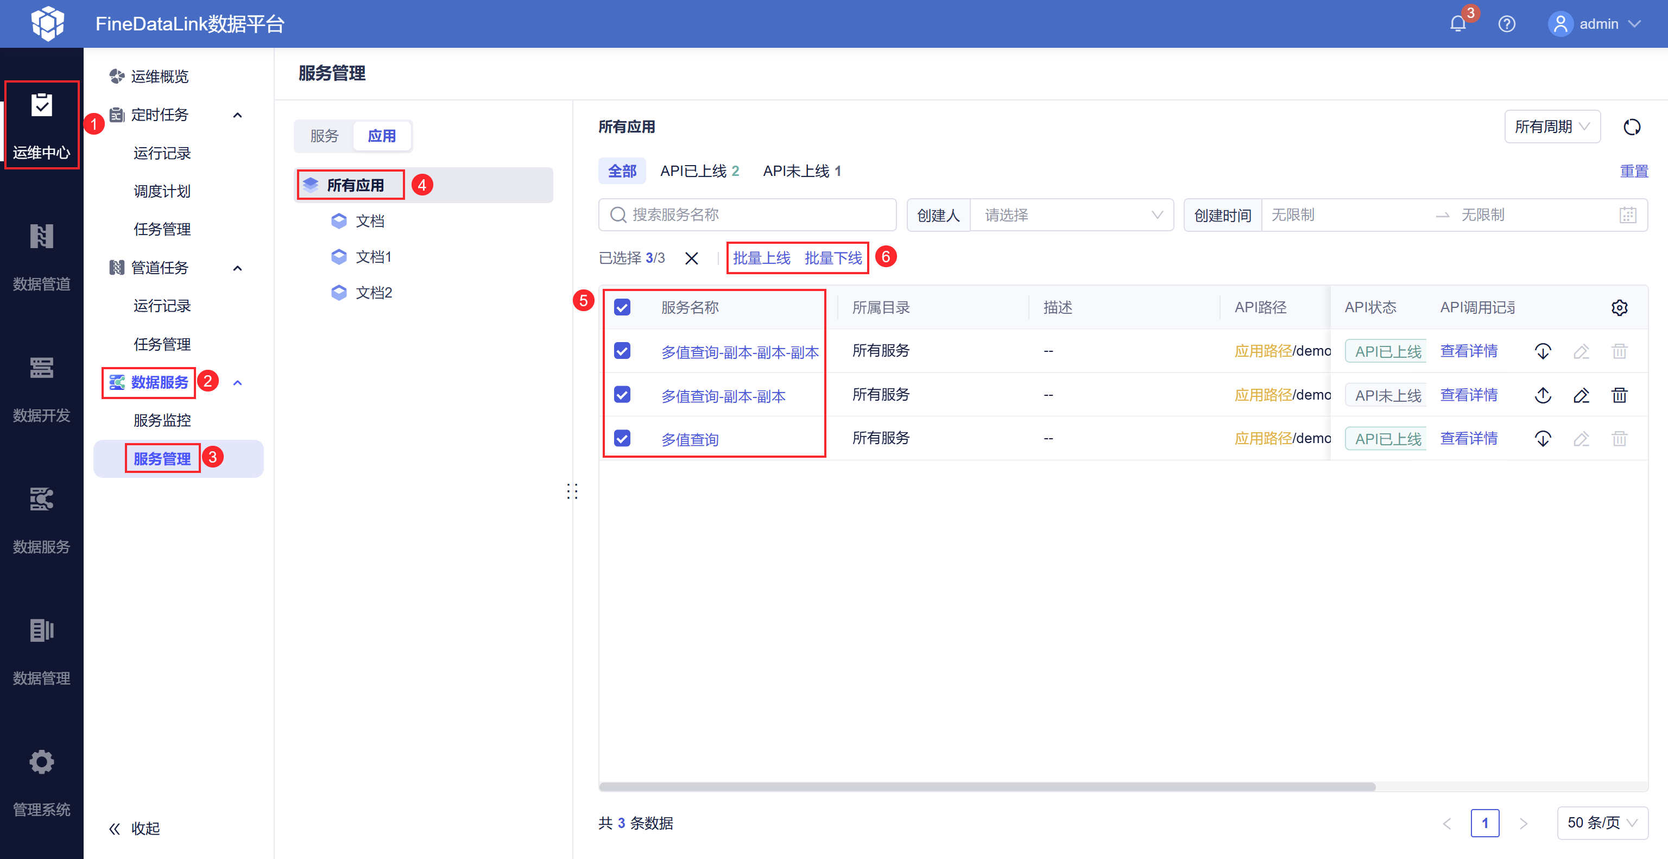This screenshot has width=1668, height=859.
Task: Click the refresh icon beside 所有周期
Action: pos(1631,127)
